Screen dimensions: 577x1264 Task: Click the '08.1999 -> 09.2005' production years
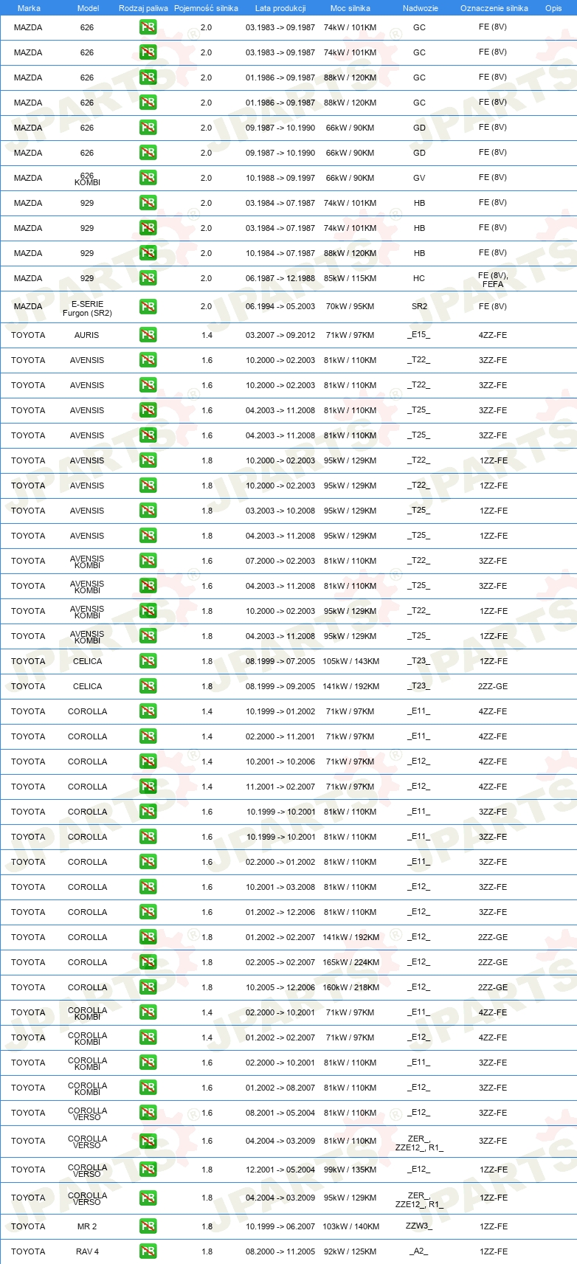[280, 686]
